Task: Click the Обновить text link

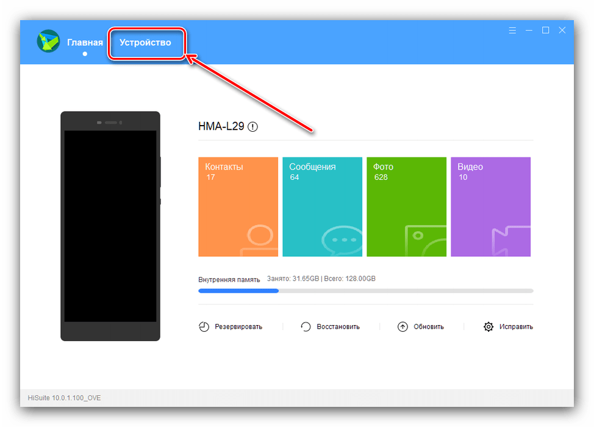Action: tap(428, 326)
